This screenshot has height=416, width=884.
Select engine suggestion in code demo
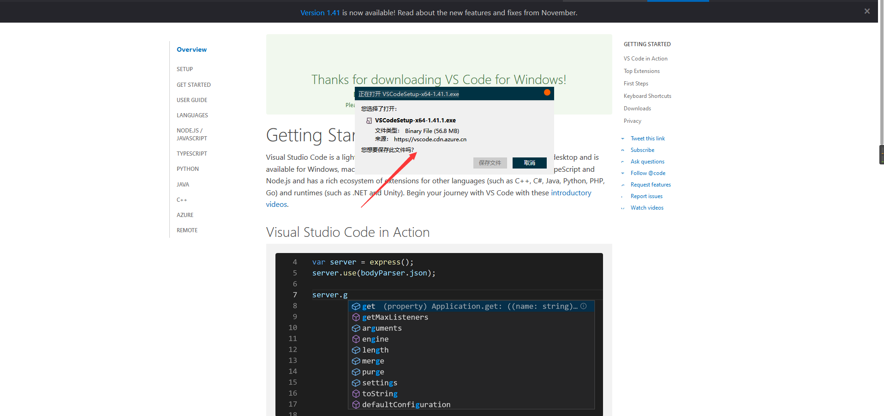pyautogui.click(x=471, y=339)
